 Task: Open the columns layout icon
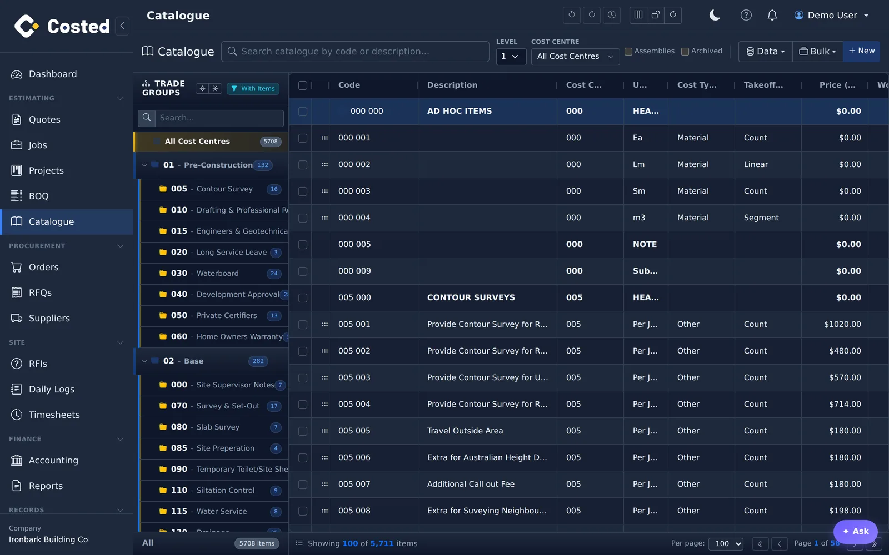click(x=638, y=15)
